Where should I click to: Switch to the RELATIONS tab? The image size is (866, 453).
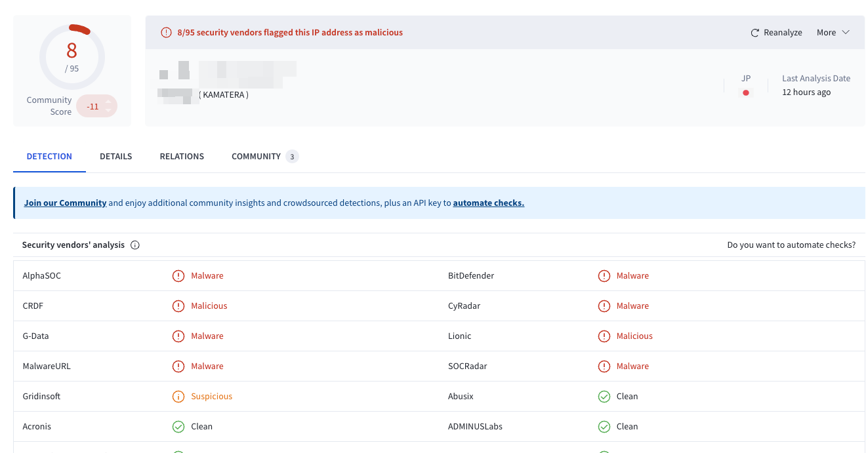tap(182, 156)
